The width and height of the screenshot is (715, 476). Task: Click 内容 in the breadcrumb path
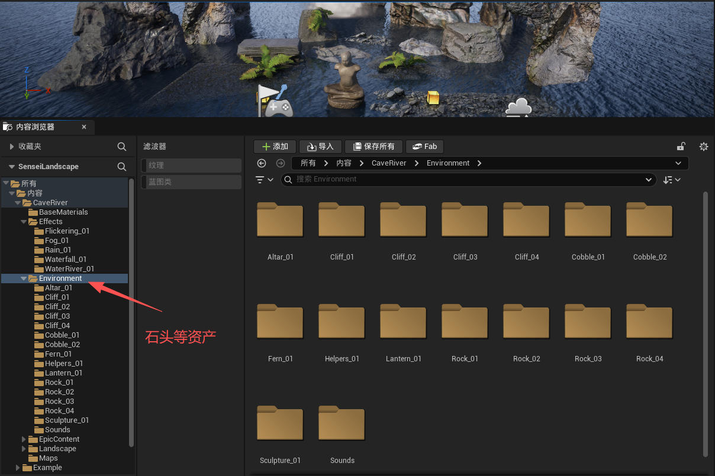click(x=343, y=163)
